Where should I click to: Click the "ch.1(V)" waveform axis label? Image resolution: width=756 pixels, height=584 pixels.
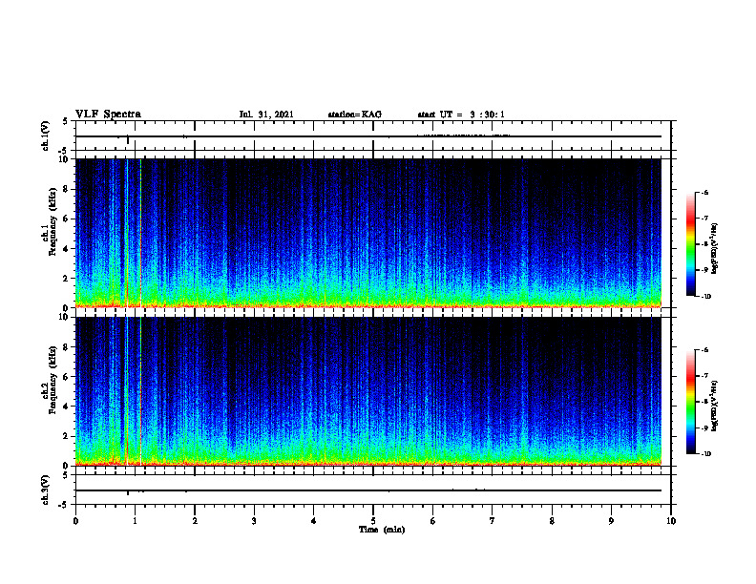46,136
